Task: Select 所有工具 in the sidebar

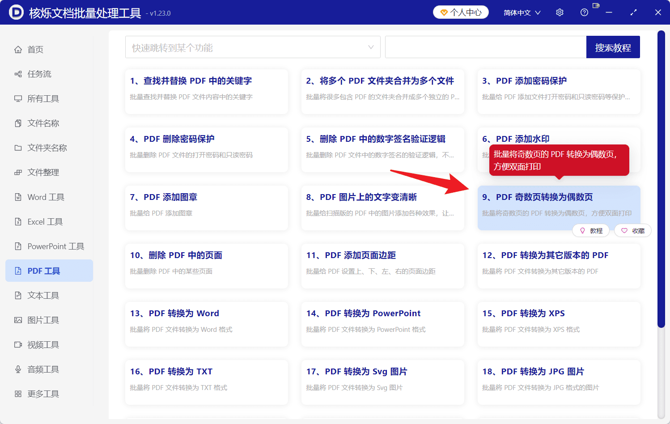Action: [49, 99]
